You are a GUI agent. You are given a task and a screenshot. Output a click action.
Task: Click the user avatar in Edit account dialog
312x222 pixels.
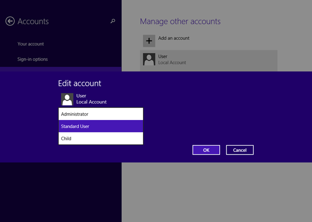[67, 99]
